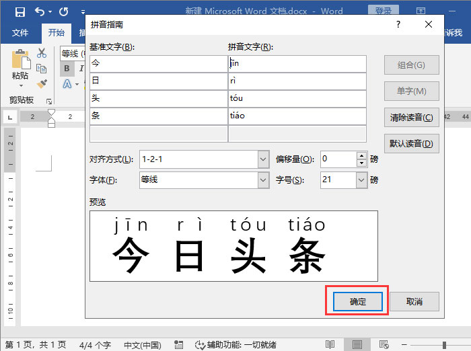
Task: Click the word count '4/4 个字' in status bar
Action: coord(95,345)
